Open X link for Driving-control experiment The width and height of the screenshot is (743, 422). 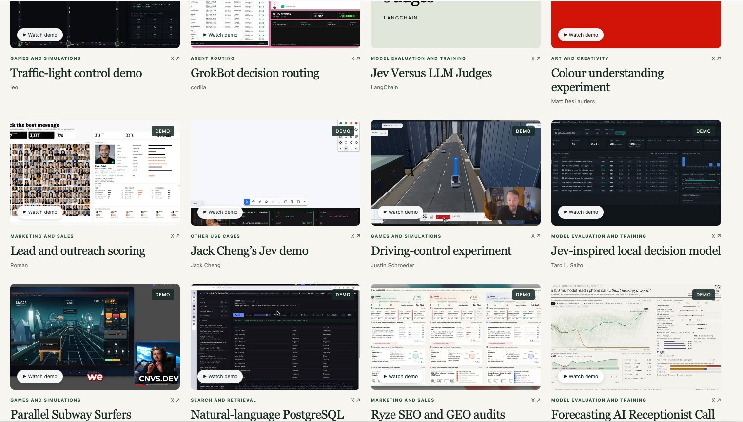tap(536, 236)
